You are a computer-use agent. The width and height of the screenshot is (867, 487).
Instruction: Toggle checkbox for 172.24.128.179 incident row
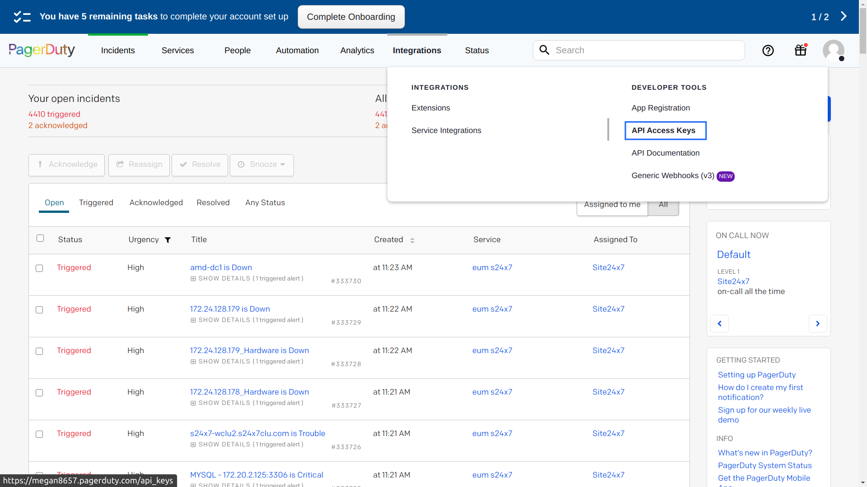coord(40,309)
